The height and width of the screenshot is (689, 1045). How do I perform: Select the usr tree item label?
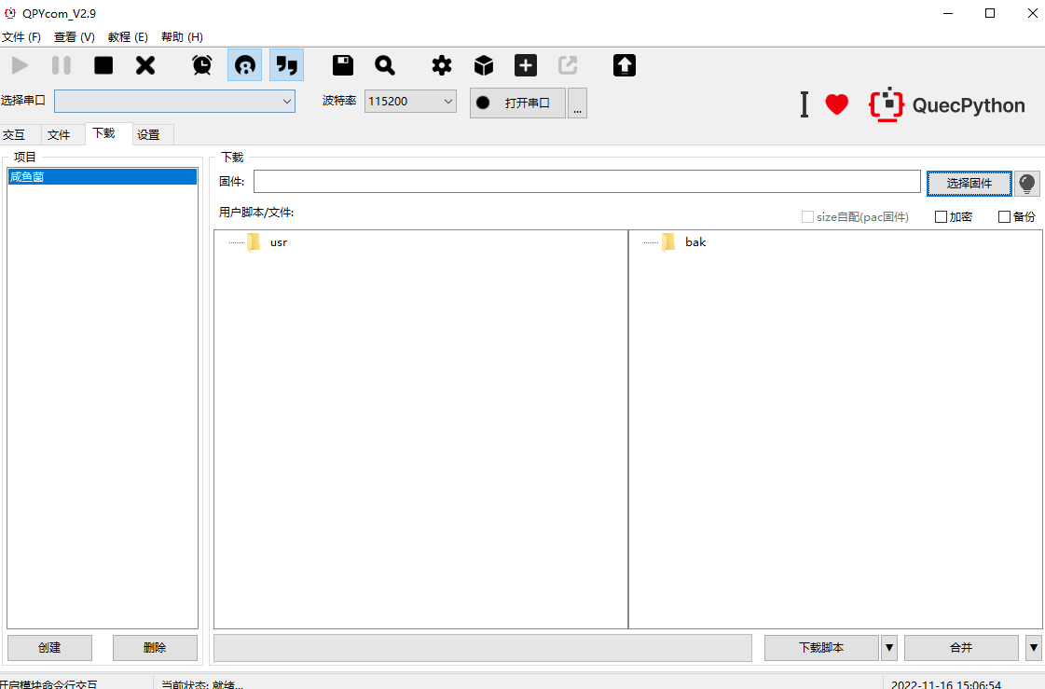[x=279, y=242]
